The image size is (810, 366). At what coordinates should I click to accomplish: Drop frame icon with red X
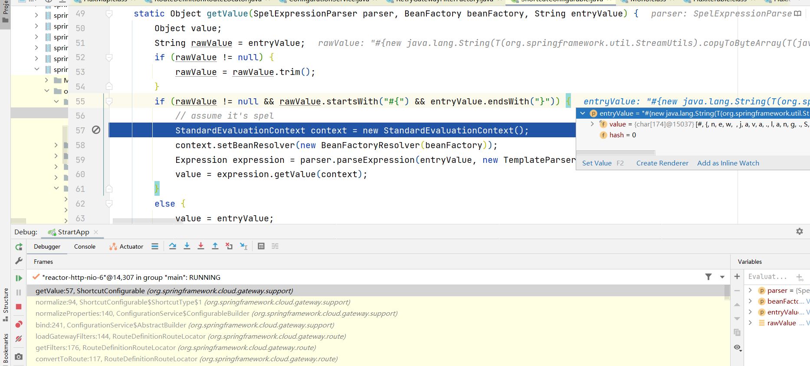[229, 246]
